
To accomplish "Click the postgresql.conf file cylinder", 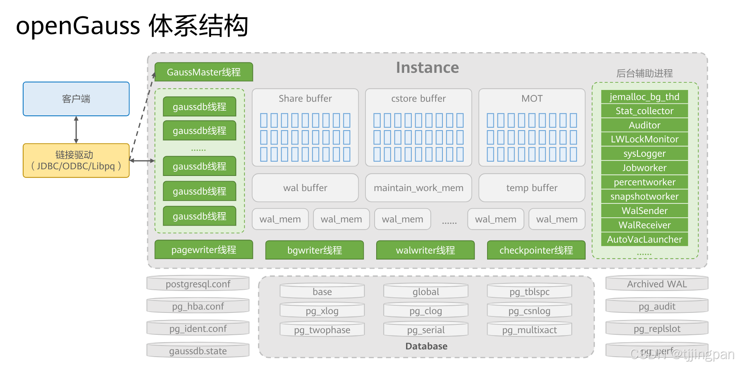I will [198, 283].
